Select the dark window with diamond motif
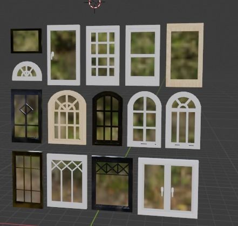 [26, 116]
